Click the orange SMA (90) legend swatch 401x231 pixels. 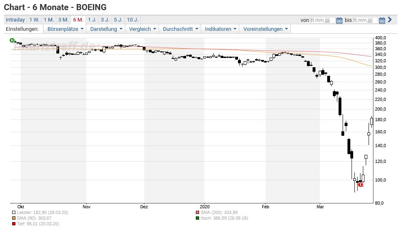pos(14,218)
